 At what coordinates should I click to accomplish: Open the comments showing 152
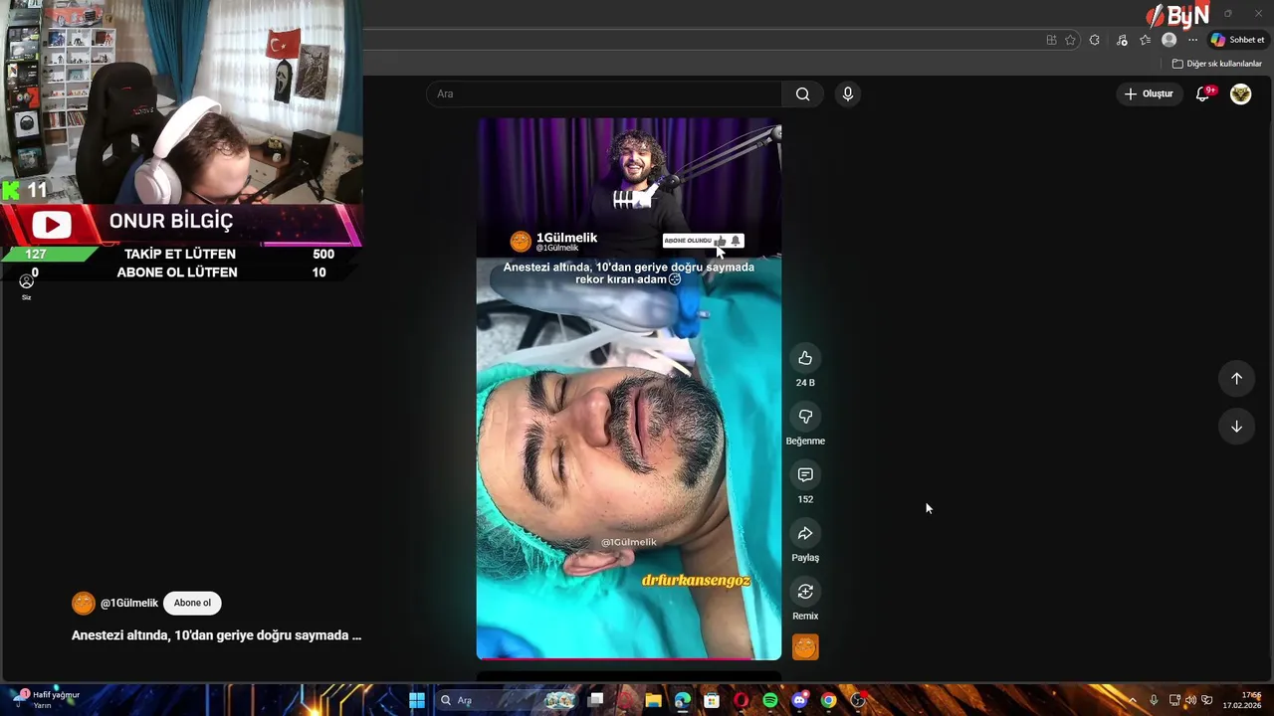coord(805,475)
